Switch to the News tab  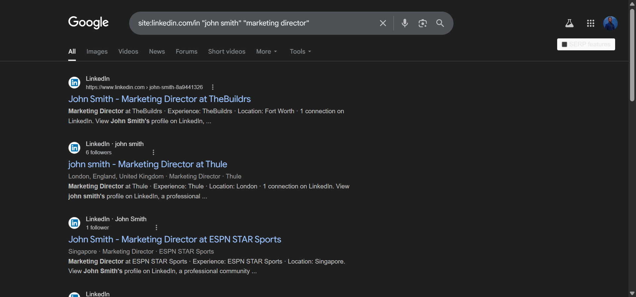click(x=157, y=52)
